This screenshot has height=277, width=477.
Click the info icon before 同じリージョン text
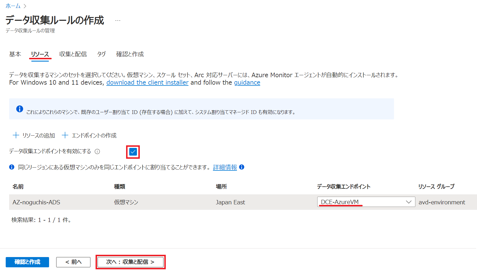click(x=12, y=167)
